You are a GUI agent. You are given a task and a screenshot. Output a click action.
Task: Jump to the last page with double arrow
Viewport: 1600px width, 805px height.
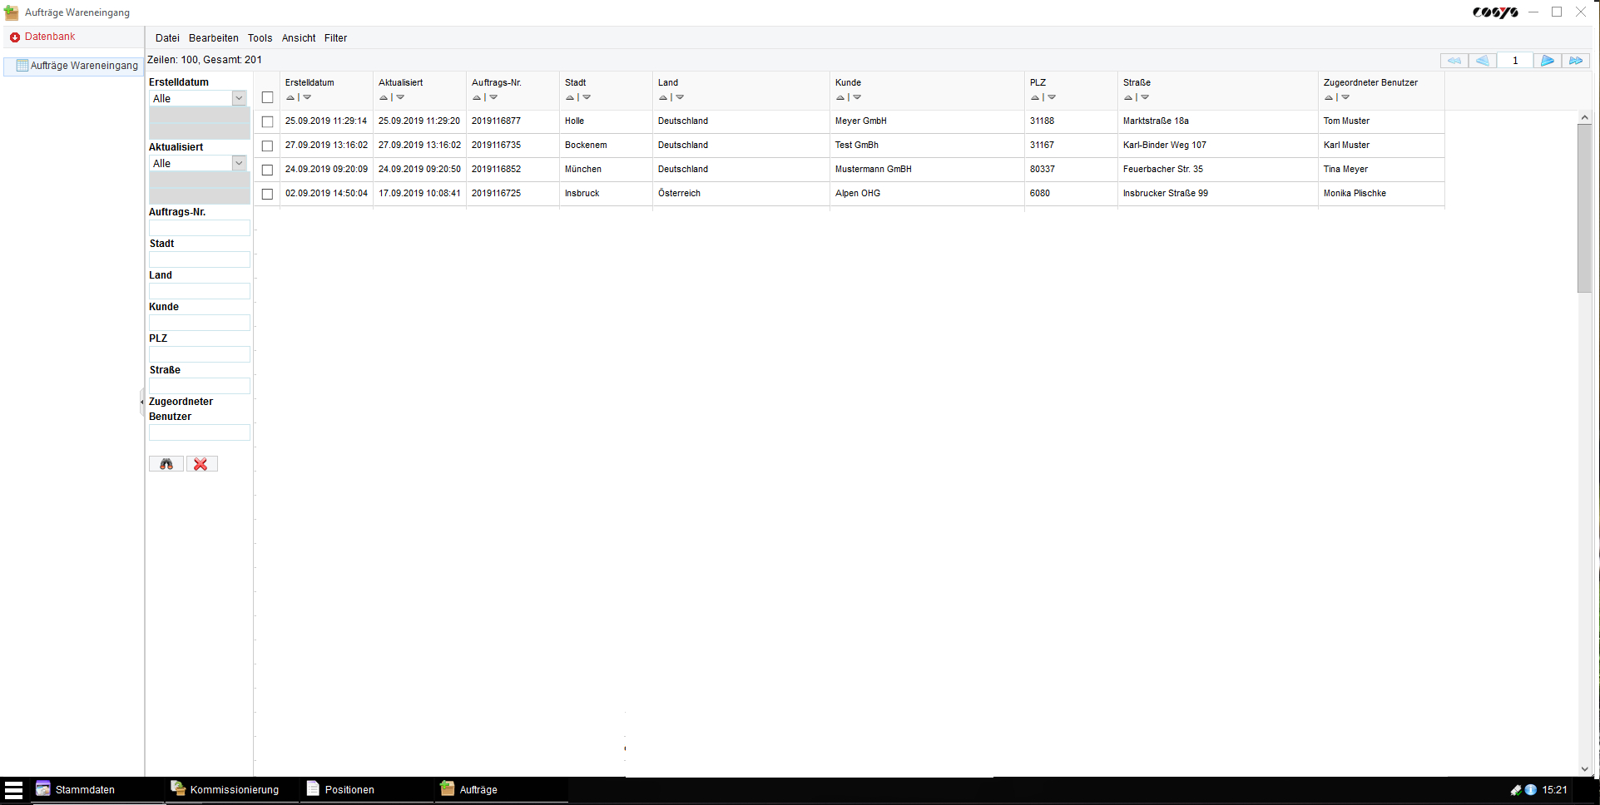pyautogui.click(x=1576, y=60)
